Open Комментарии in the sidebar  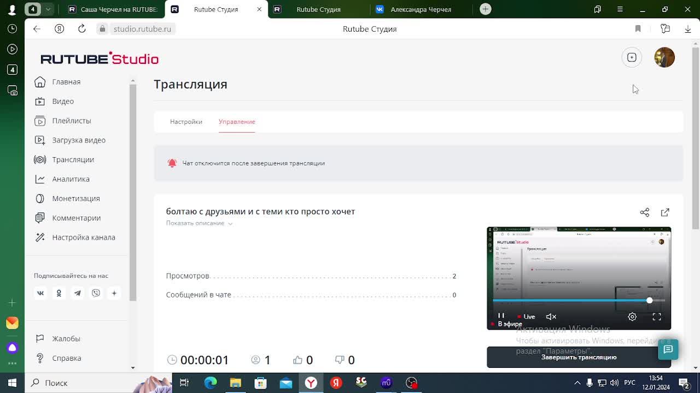[x=77, y=218]
